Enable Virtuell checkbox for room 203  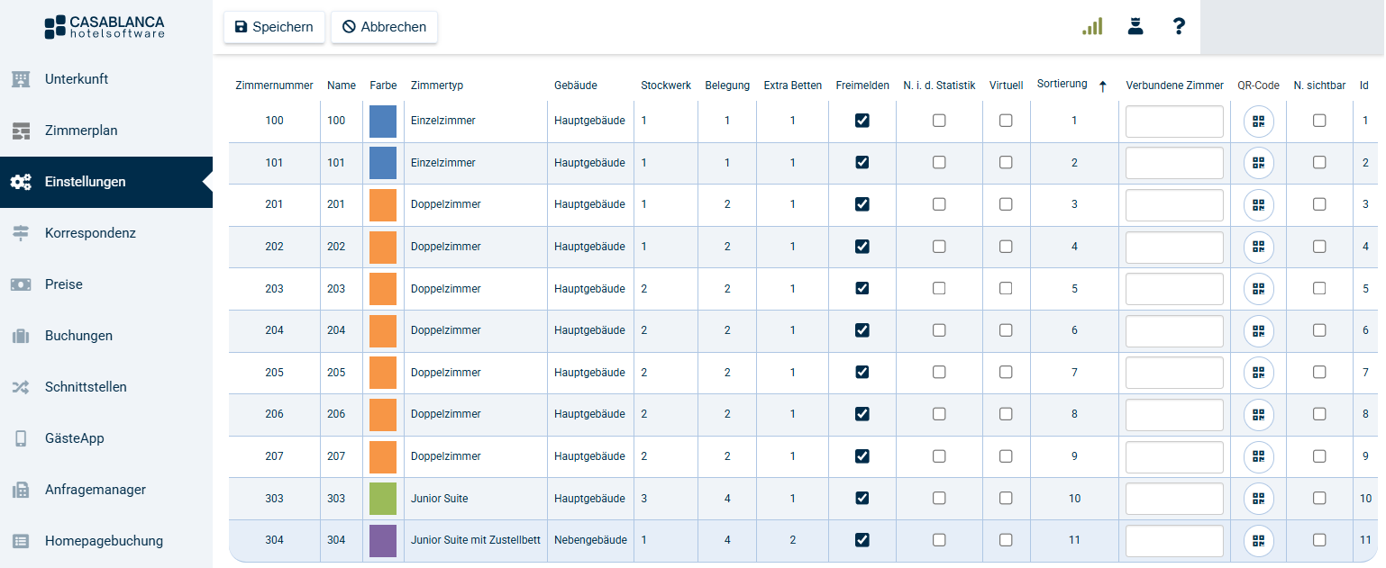tap(1006, 289)
